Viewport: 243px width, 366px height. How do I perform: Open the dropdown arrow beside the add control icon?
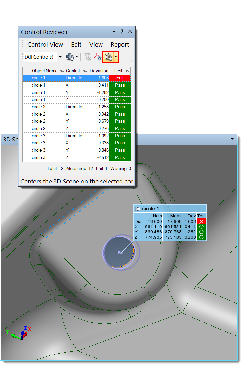[77, 57]
